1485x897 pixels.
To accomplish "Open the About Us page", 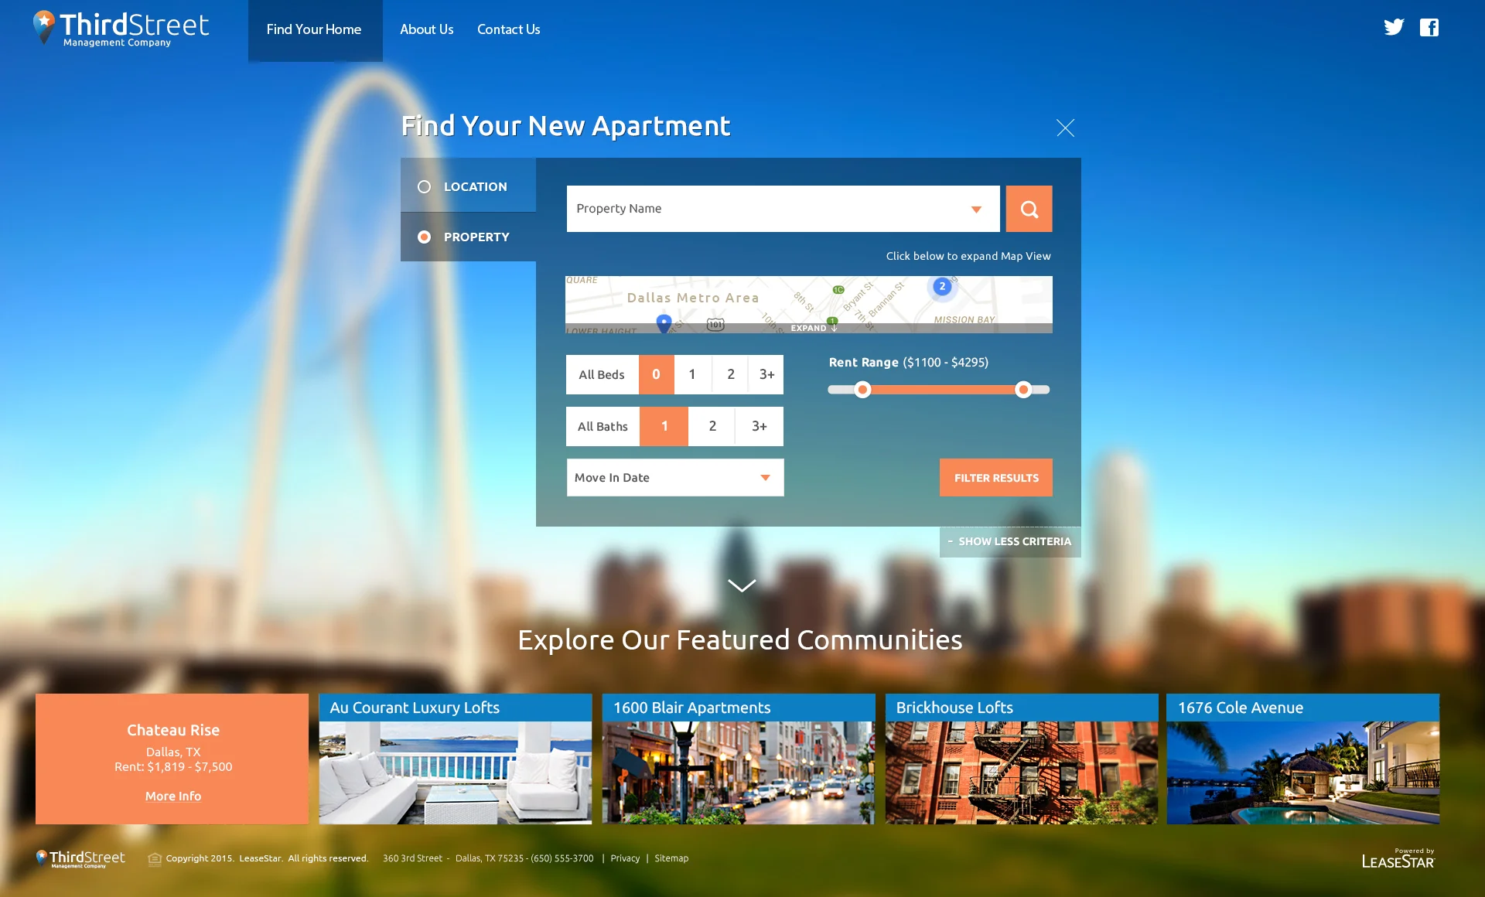I will pos(426,29).
